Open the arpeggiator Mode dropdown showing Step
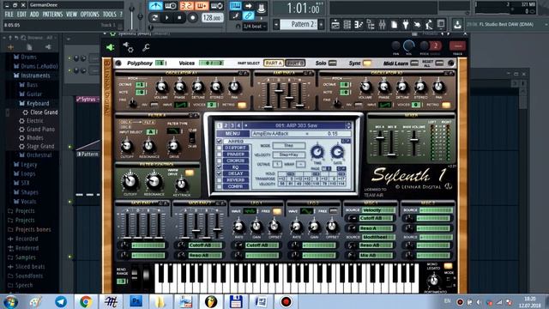 (289, 145)
